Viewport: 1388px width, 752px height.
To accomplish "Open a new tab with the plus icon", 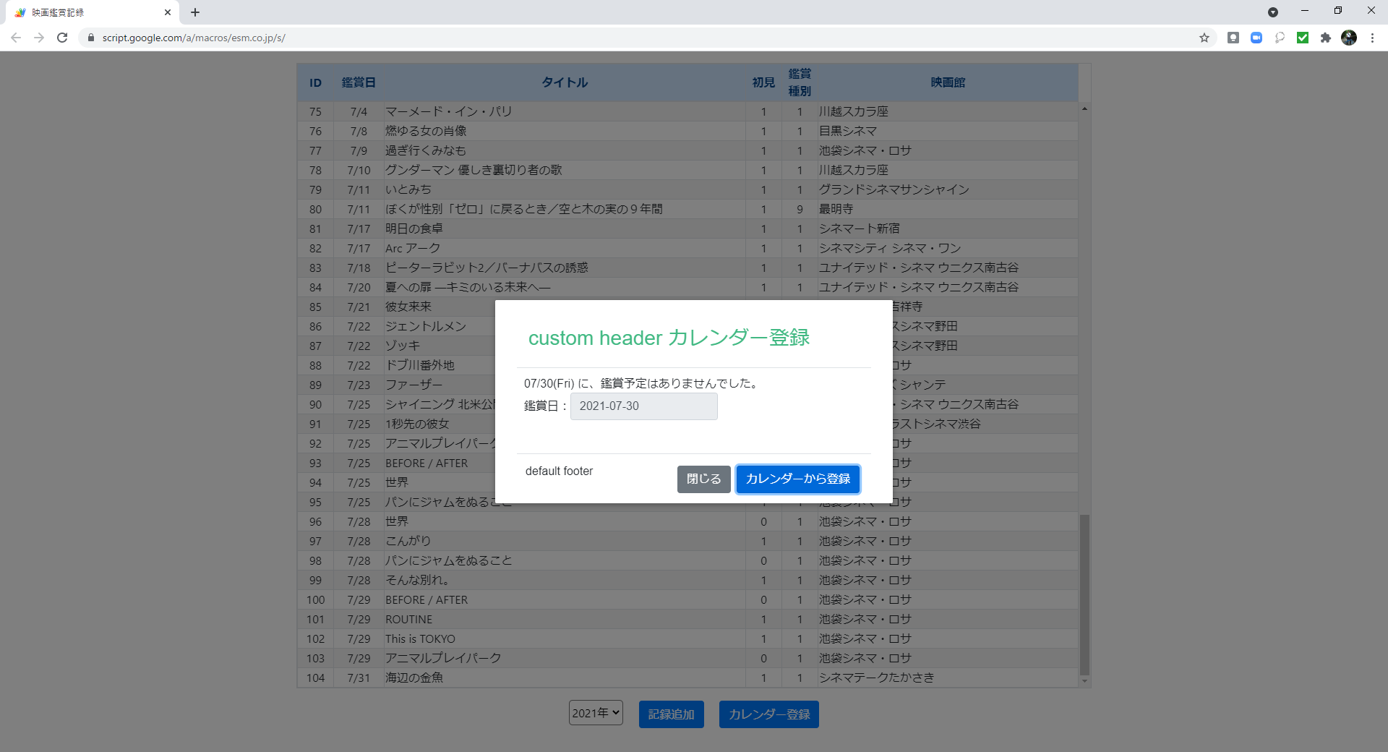I will pos(194,12).
